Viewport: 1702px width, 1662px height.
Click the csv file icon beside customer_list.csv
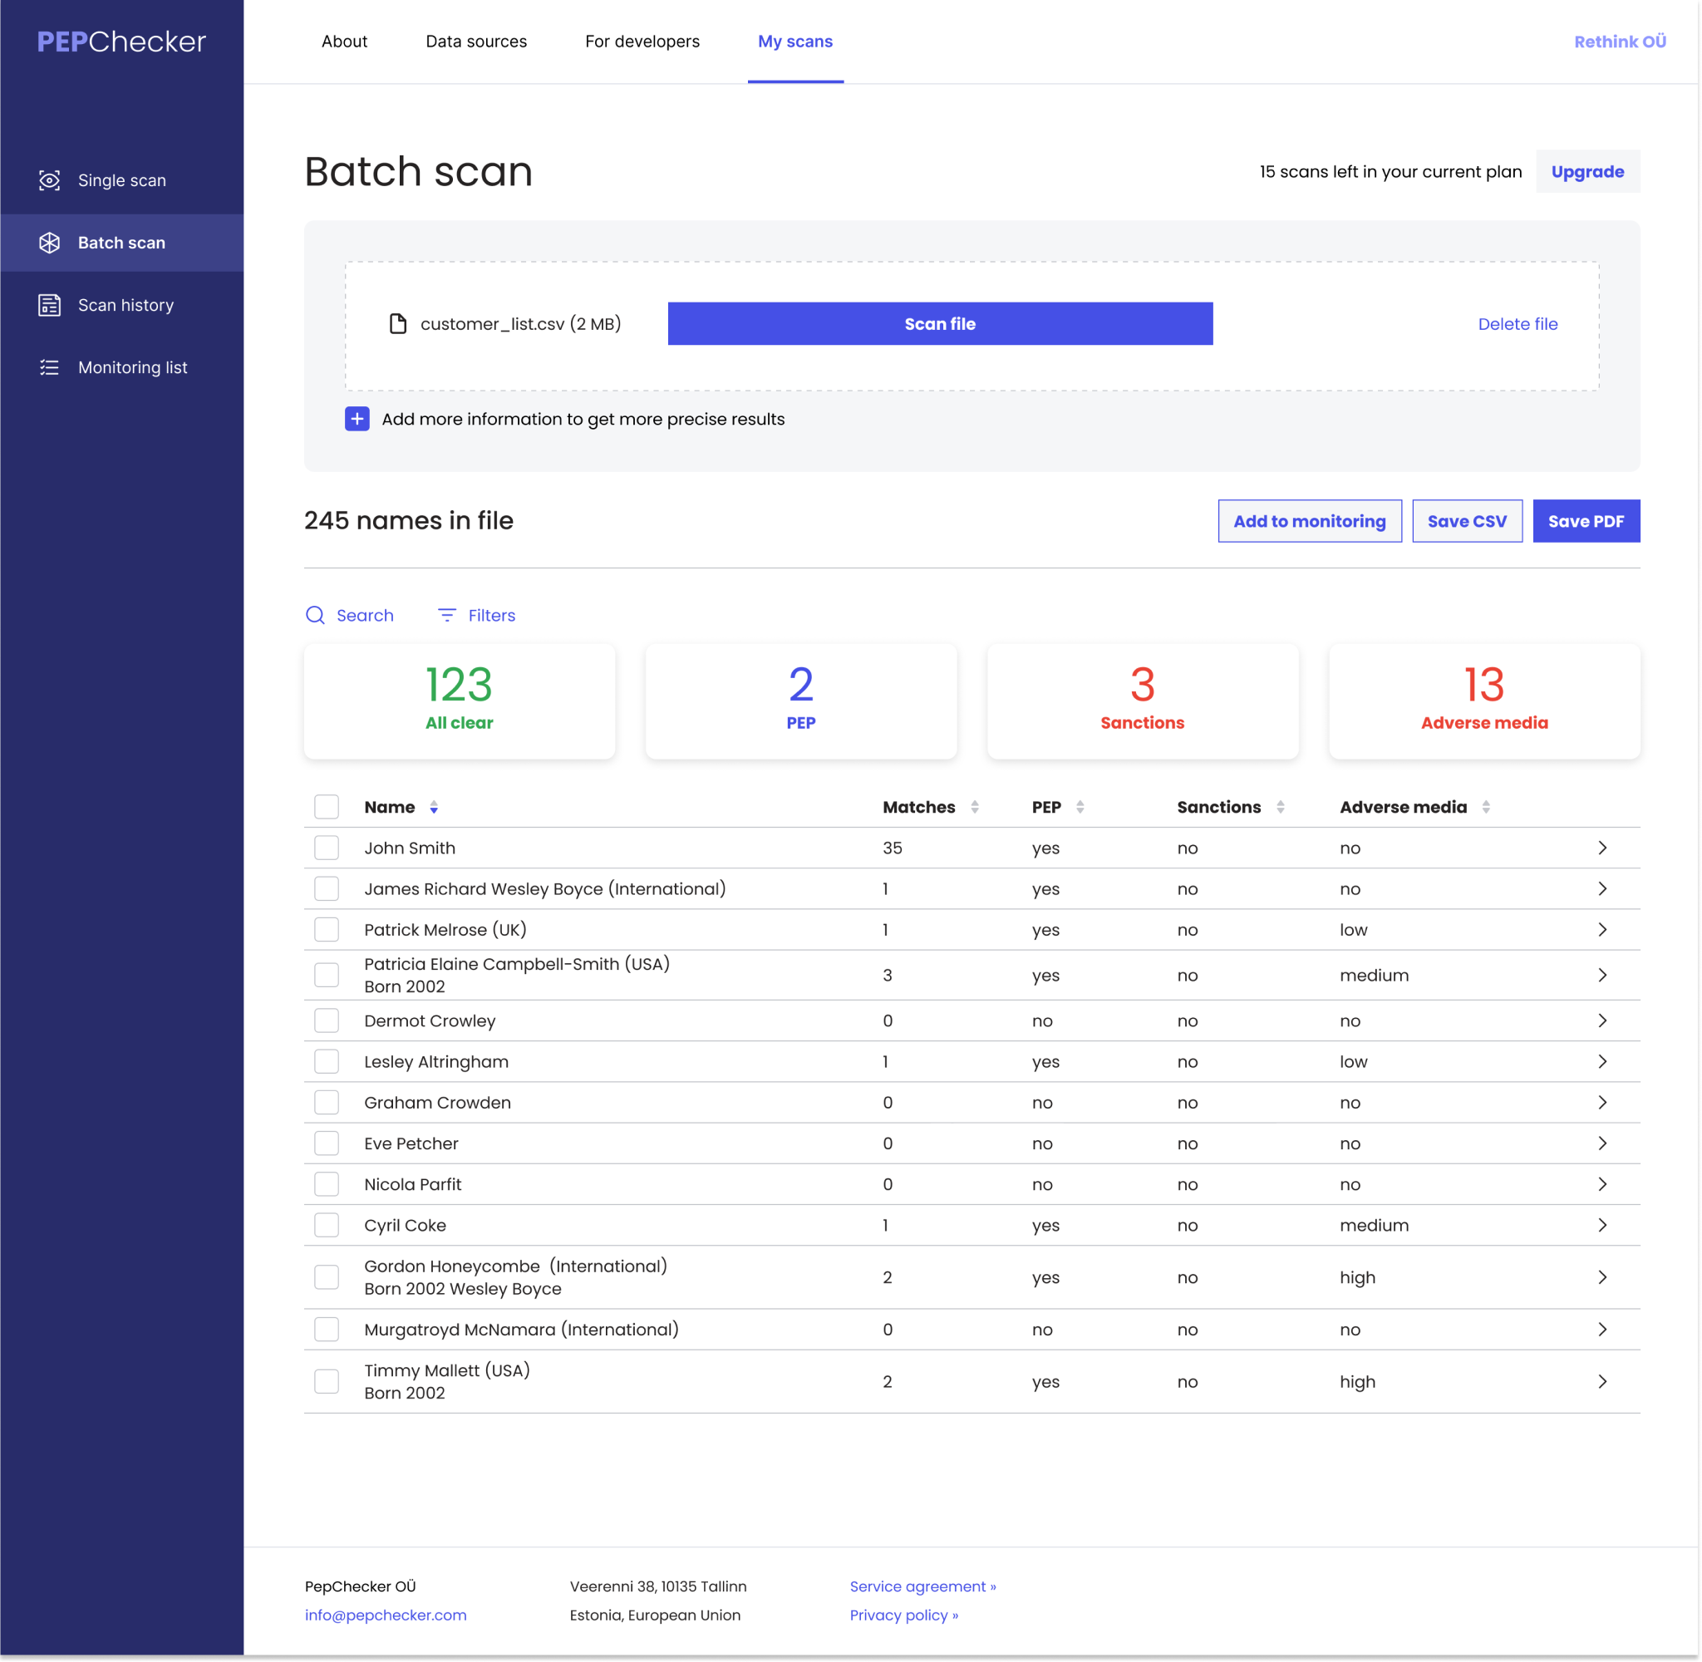[x=398, y=324]
